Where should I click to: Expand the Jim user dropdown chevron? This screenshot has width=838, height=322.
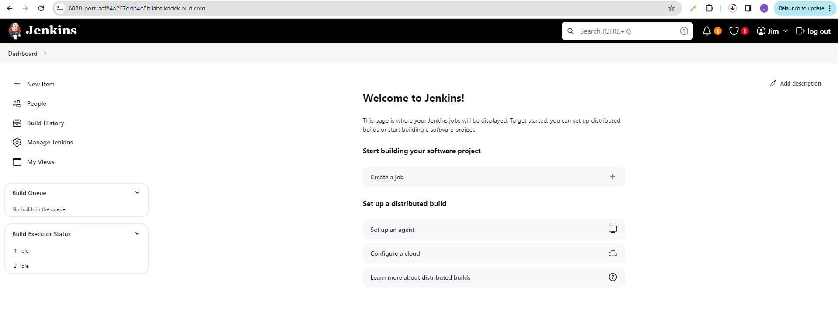click(x=786, y=31)
